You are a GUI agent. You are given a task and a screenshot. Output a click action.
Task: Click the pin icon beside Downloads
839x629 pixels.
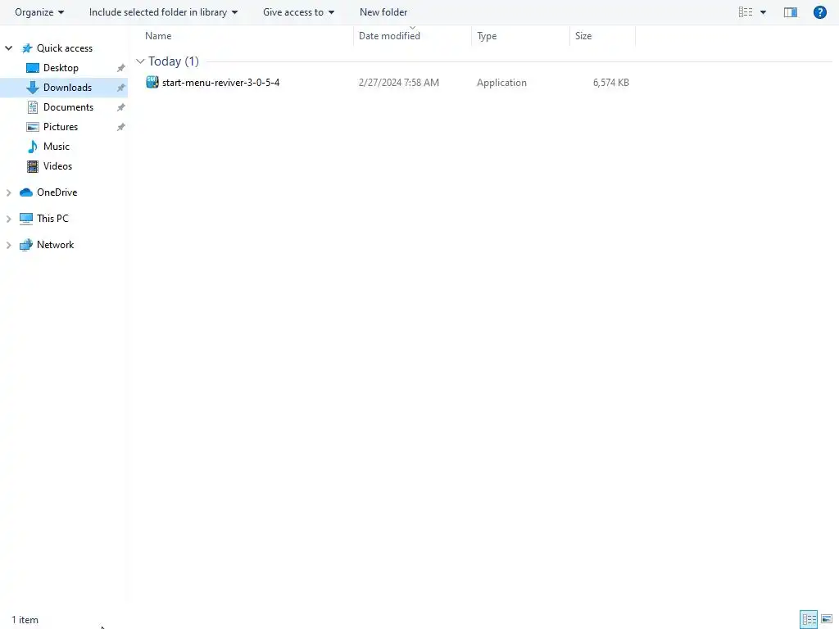[x=121, y=88]
